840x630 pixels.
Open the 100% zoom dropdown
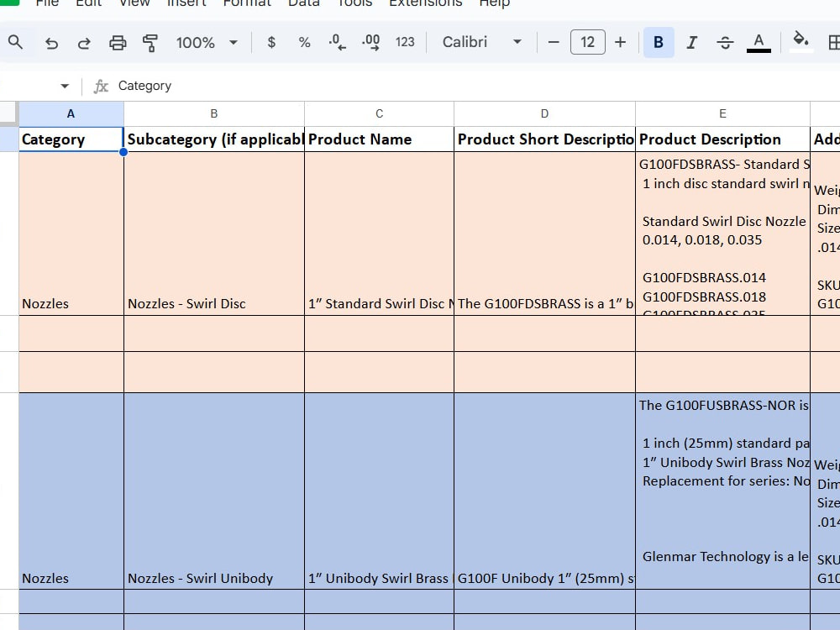tap(207, 42)
